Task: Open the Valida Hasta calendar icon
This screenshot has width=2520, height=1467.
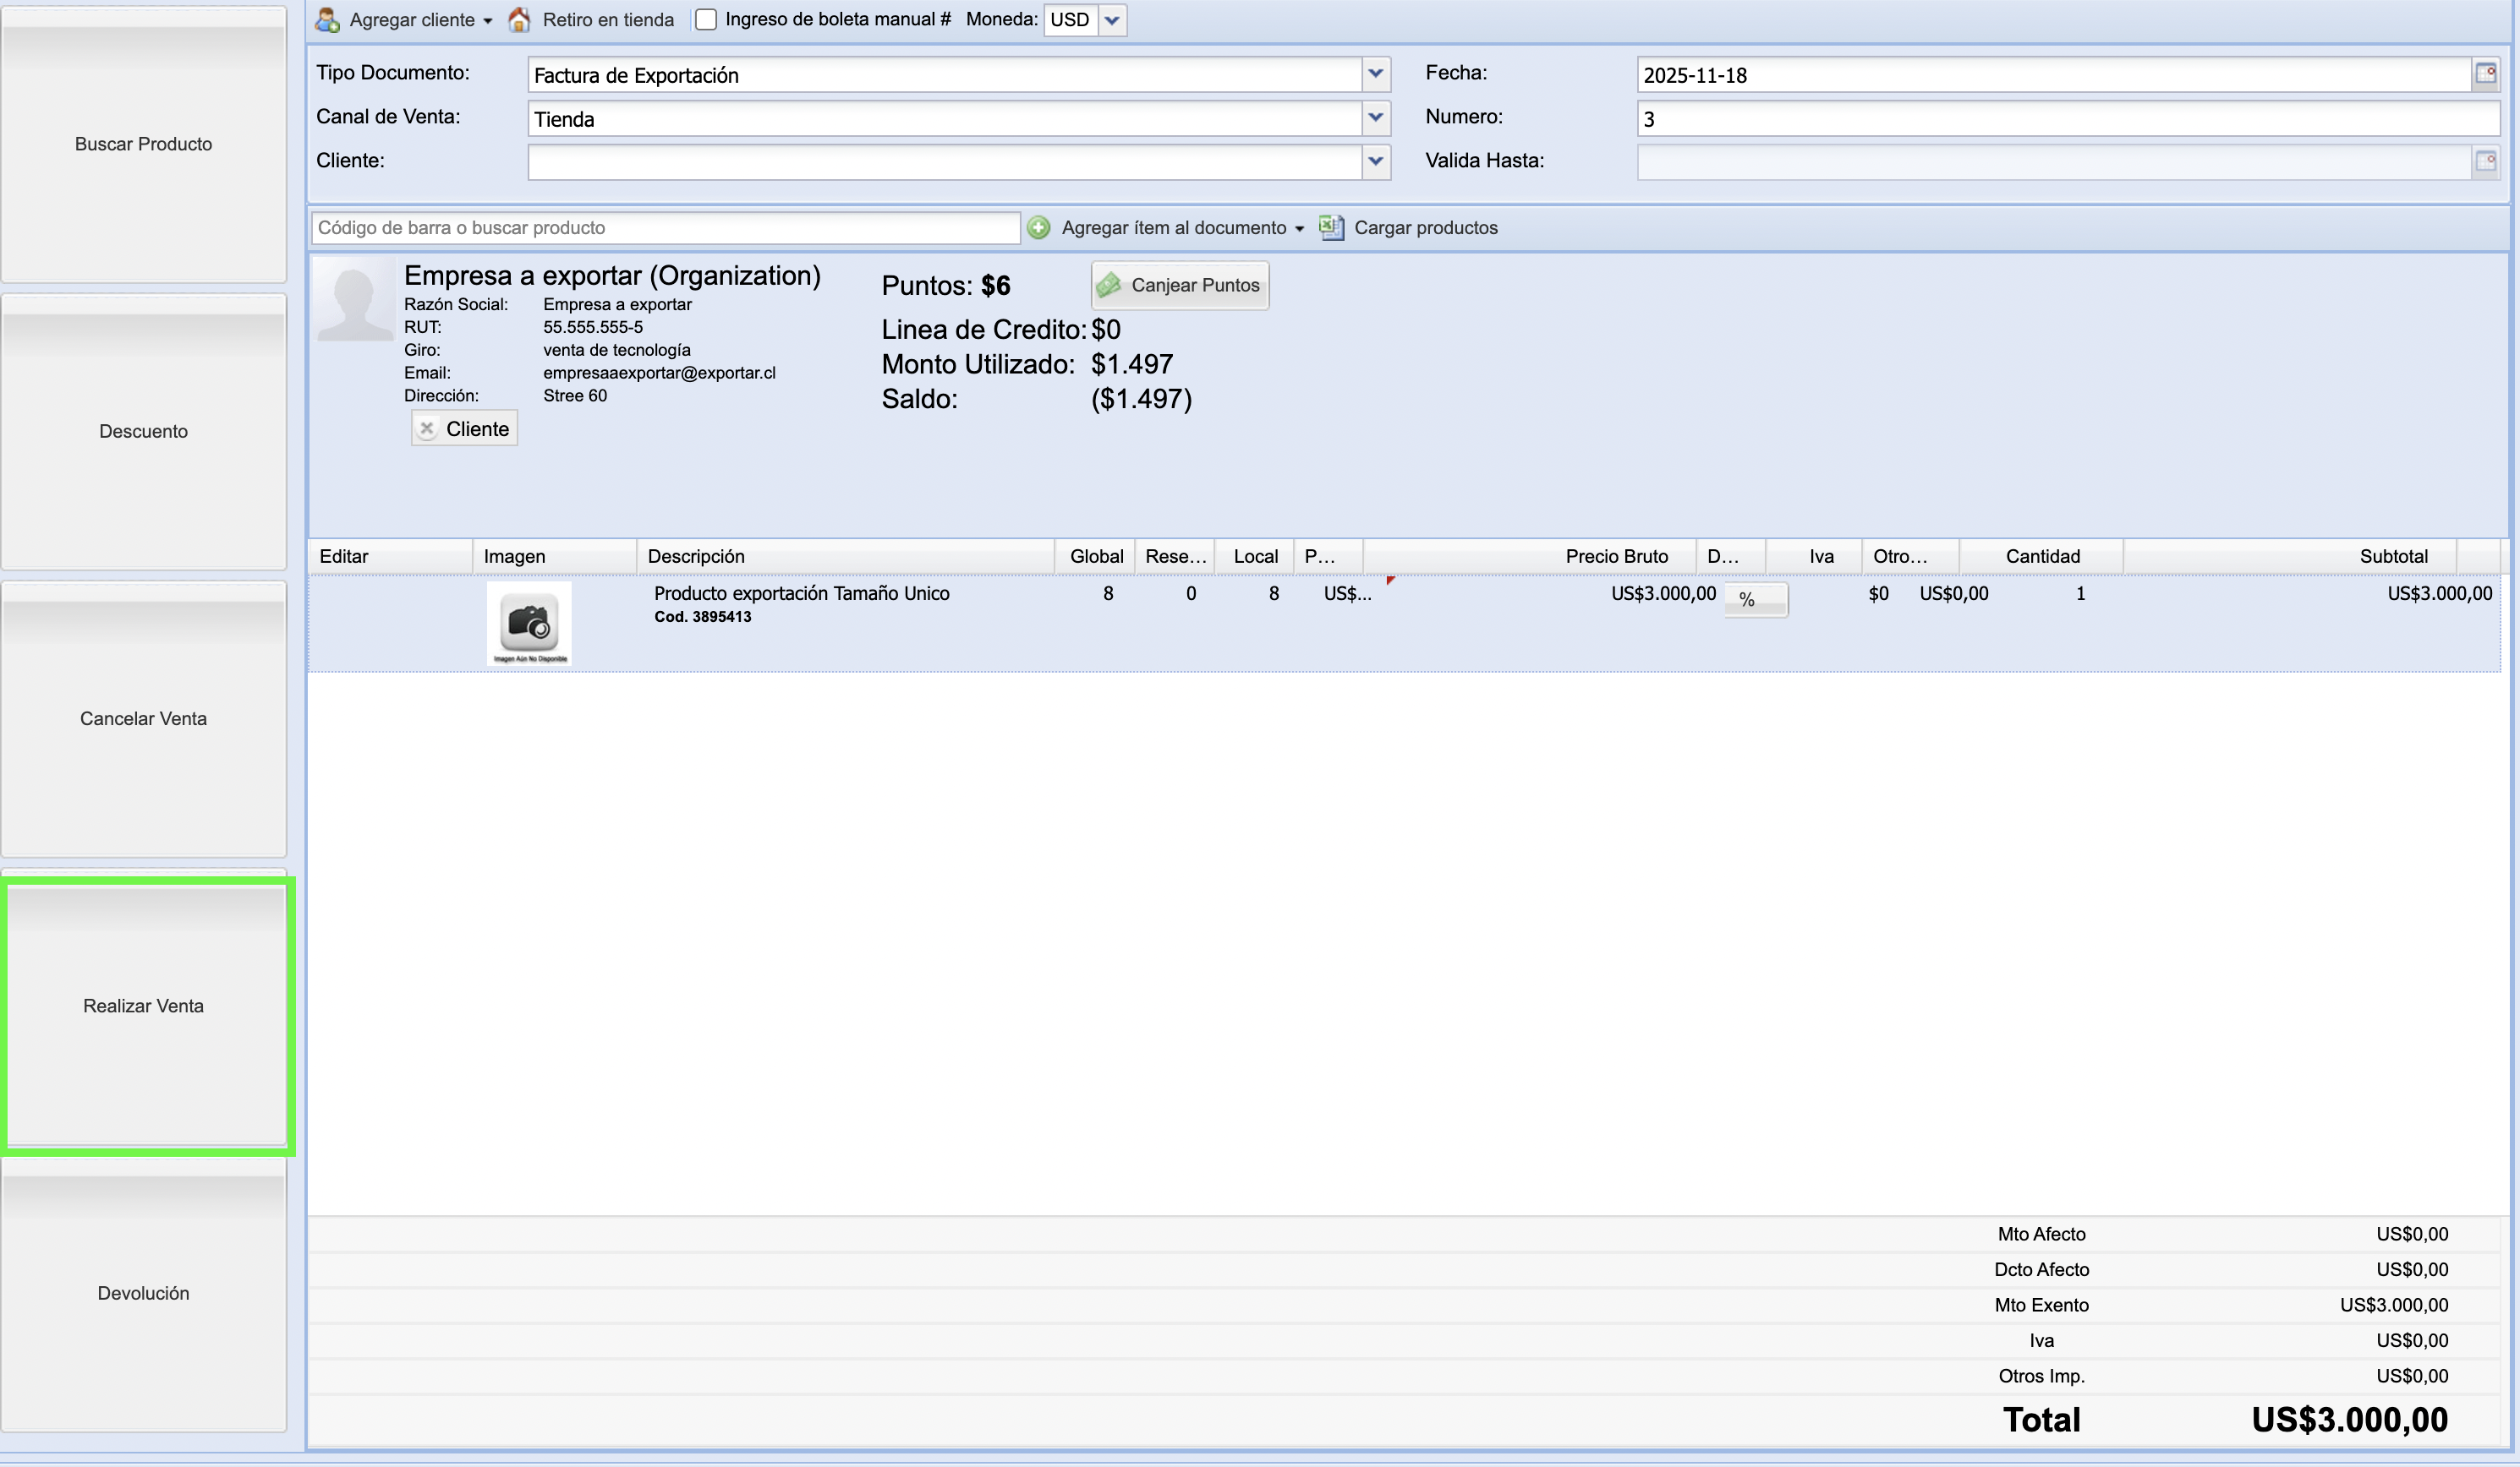Action: tap(2485, 162)
